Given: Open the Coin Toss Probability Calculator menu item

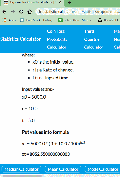Looking at the screenshot, I should (x=57, y=39).
